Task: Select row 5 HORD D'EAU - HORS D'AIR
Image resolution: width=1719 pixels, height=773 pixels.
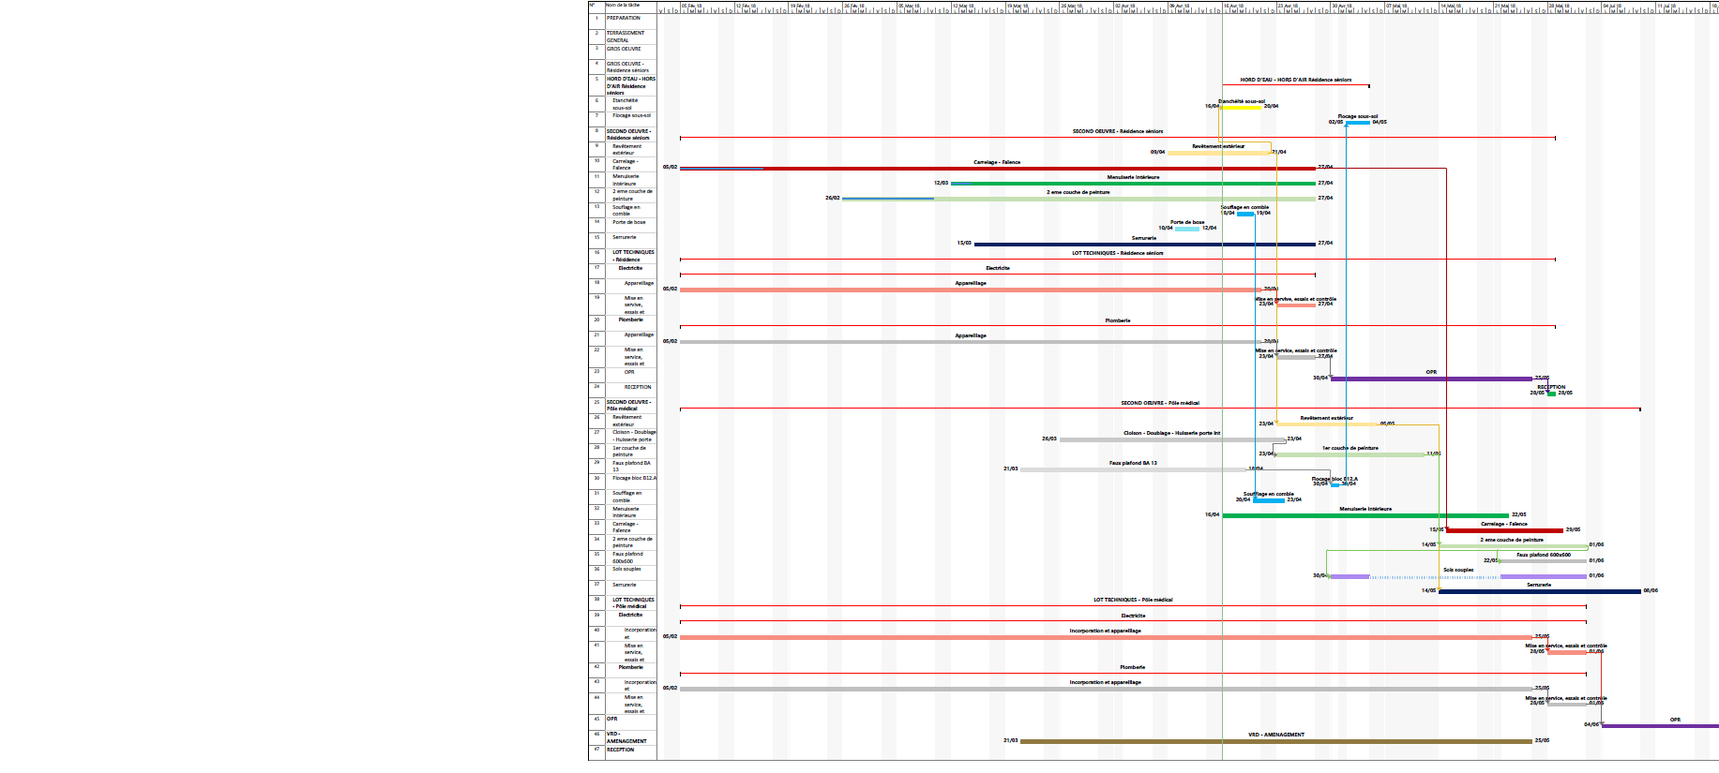Action: 623,85
